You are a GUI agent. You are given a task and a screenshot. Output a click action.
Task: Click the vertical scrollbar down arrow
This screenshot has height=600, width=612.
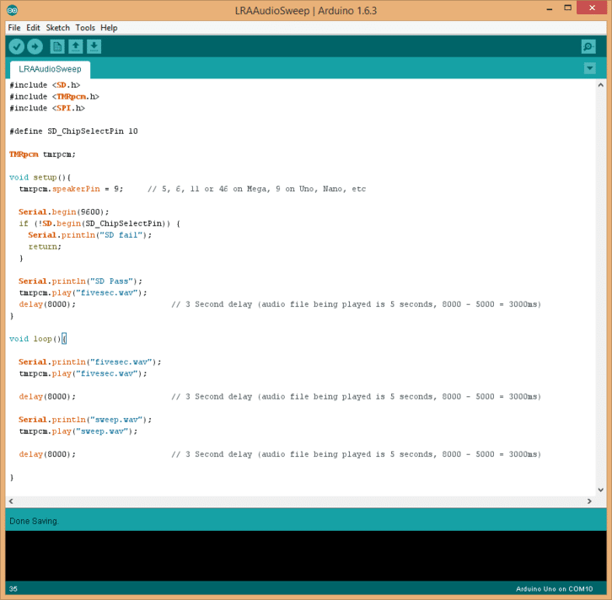coord(601,490)
